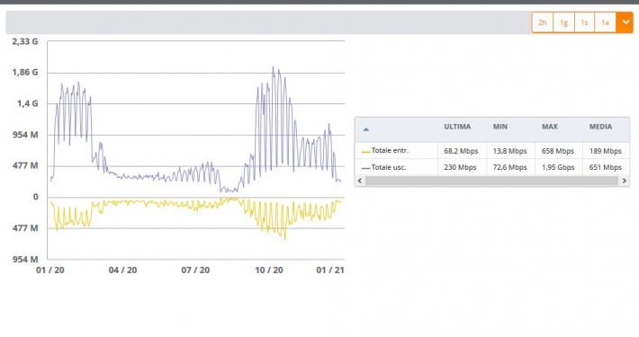Select the 1g time range button

(563, 22)
